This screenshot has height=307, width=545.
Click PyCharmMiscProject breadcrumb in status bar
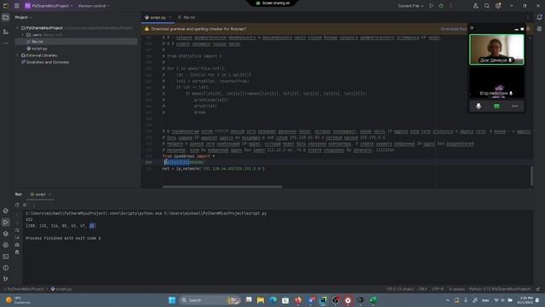[25, 289]
